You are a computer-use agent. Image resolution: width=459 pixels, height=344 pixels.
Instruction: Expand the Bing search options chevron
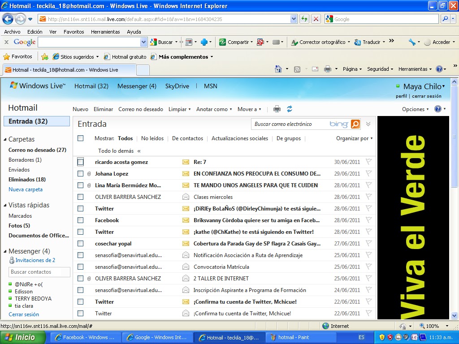(x=368, y=124)
